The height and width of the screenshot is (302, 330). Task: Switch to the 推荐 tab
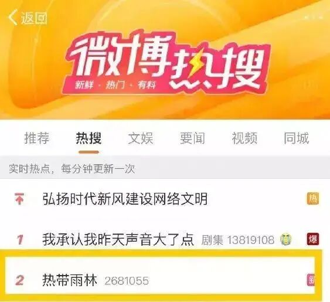37,138
